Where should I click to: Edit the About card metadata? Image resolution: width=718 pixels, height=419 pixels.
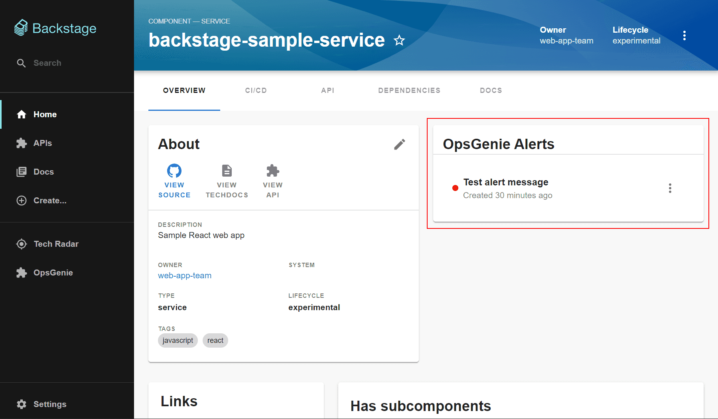pos(400,144)
